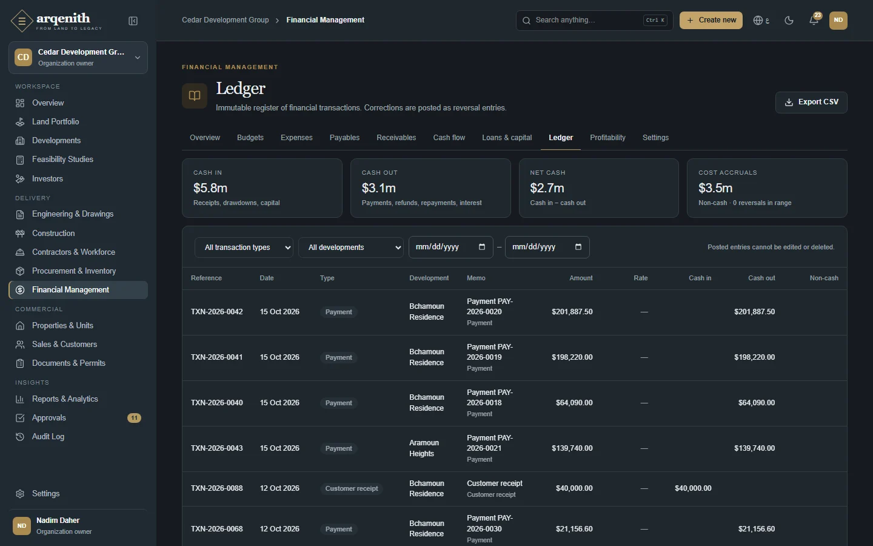Switch to the Cash flow tab
The image size is (873, 546).
point(449,138)
